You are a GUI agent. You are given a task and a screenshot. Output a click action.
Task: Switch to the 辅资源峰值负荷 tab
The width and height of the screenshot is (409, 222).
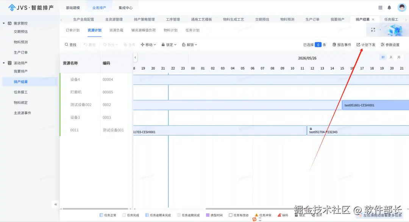click(x=144, y=30)
